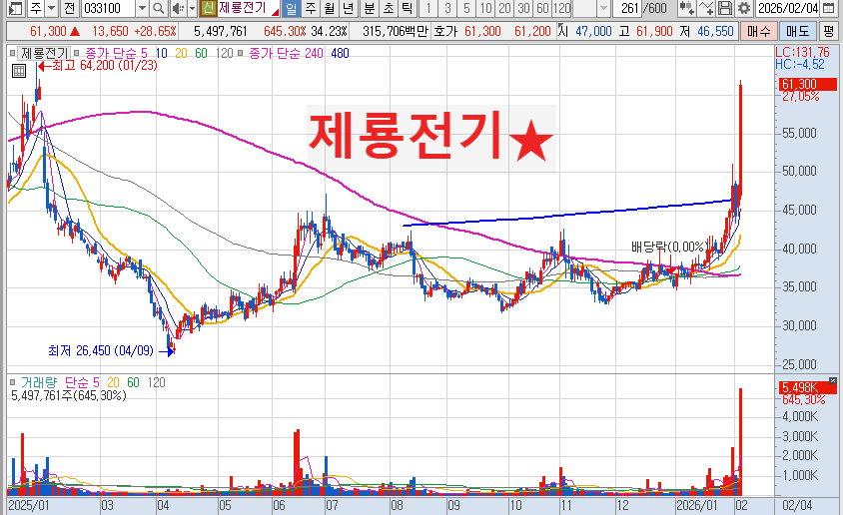Expand the stock code history dropdown
The image size is (843, 515).
point(142,8)
